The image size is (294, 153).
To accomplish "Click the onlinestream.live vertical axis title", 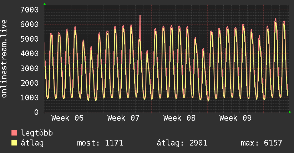I will pyautogui.click(x=4, y=59).
